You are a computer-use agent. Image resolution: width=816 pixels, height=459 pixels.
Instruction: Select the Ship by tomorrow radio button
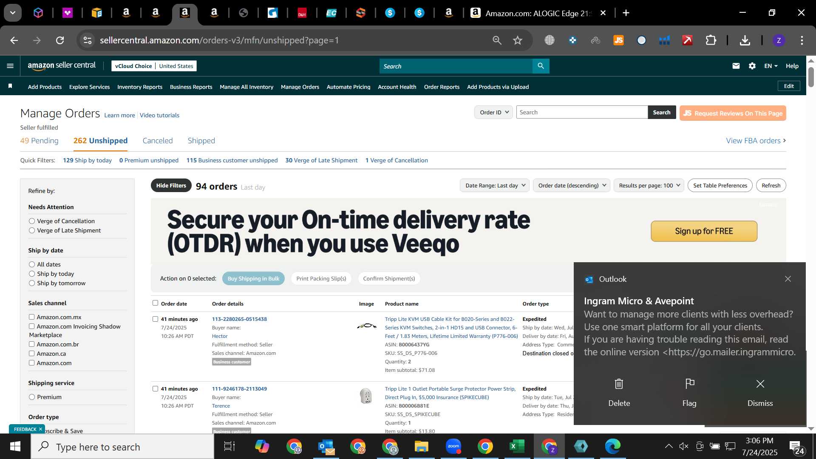32,283
